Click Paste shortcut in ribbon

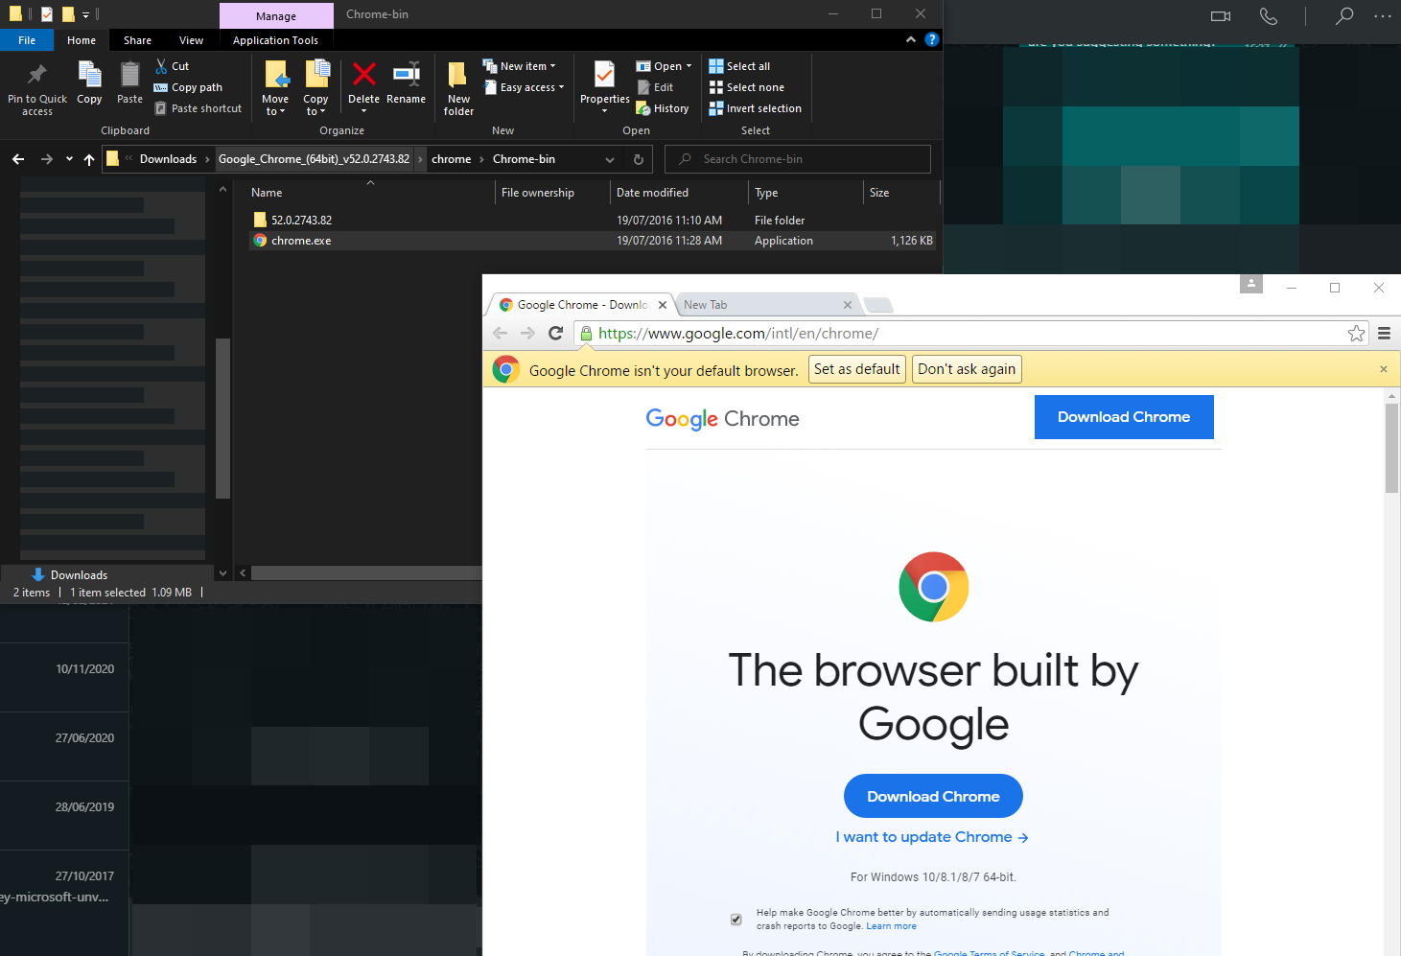[198, 108]
